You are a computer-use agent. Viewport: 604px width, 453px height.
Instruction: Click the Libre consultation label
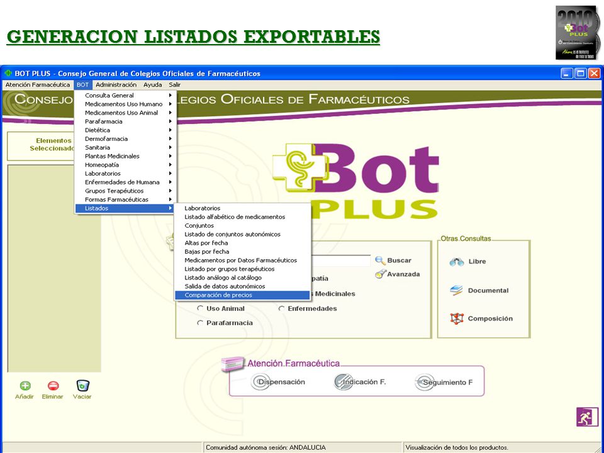[x=478, y=262]
